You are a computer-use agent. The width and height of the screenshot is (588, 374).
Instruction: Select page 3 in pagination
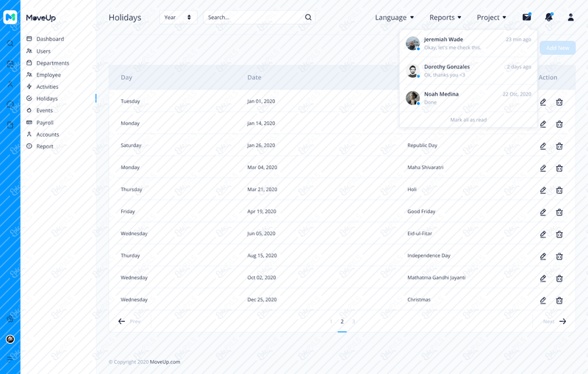tap(354, 321)
